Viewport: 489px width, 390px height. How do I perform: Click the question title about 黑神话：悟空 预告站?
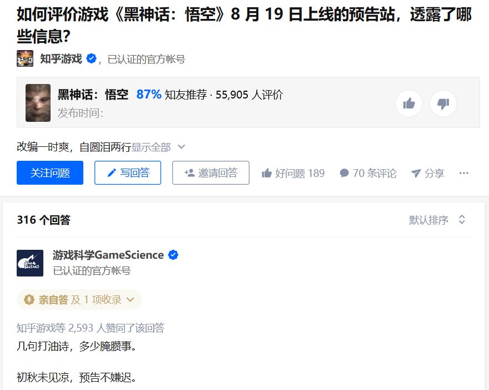244,25
